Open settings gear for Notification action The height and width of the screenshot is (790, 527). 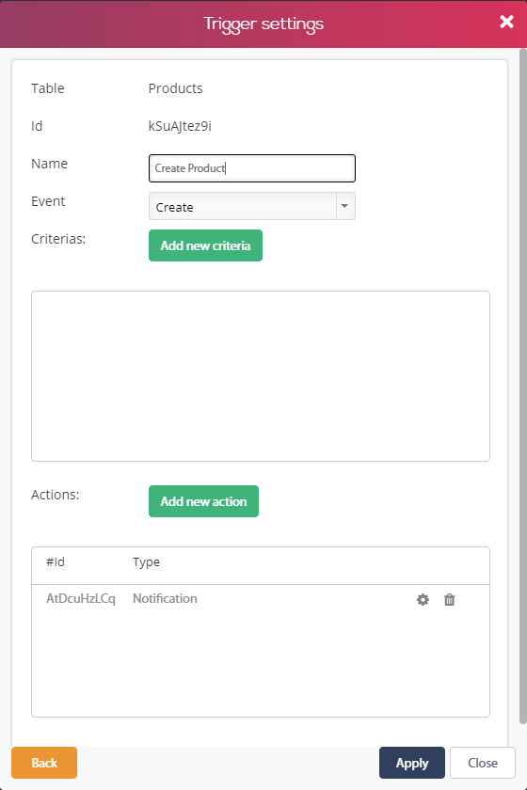pyautogui.click(x=423, y=599)
